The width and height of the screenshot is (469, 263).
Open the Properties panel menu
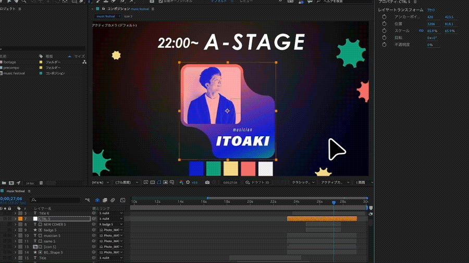(x=415, y=2)
